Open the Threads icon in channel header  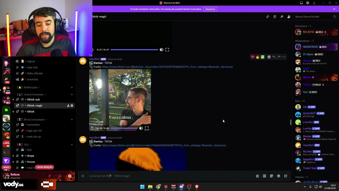[x=267, y=16]
